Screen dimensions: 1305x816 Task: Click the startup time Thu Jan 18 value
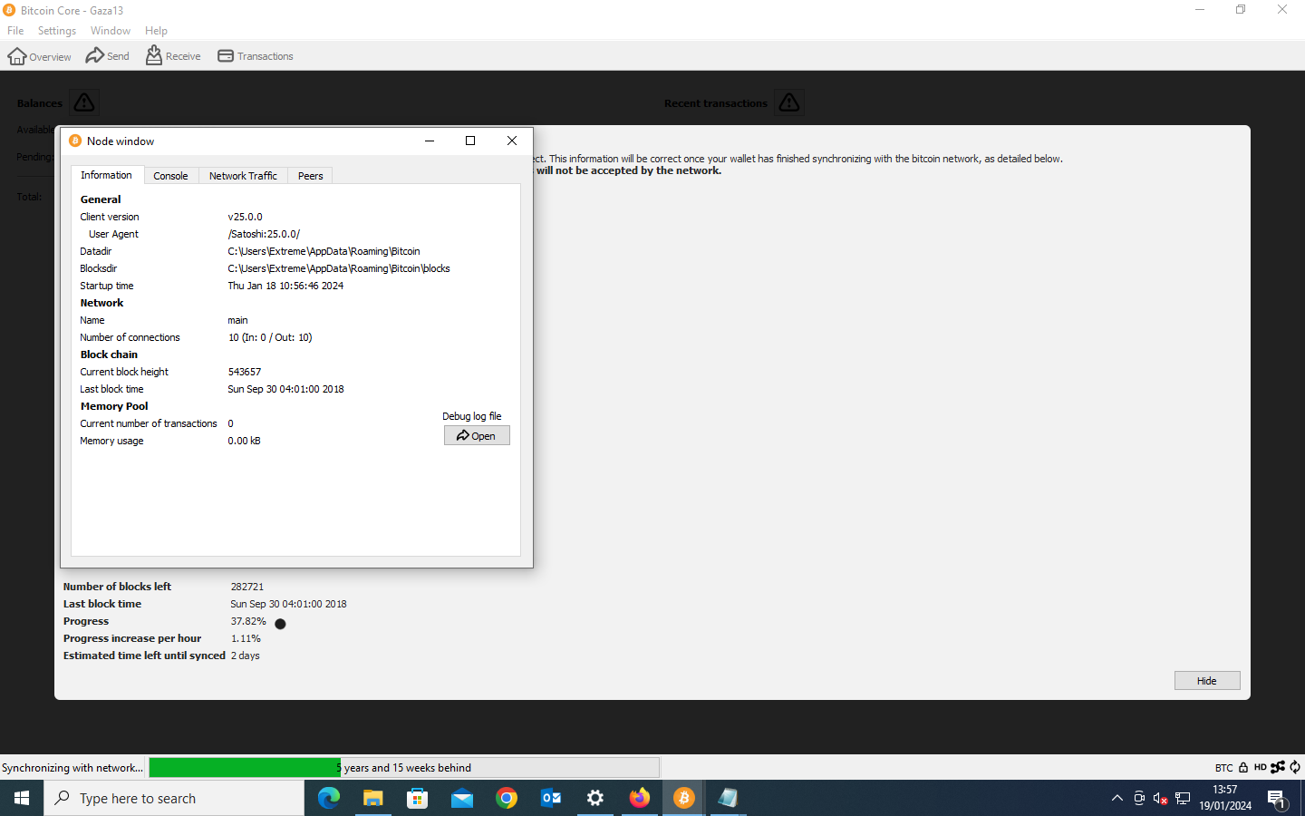[x=285, y=286]
